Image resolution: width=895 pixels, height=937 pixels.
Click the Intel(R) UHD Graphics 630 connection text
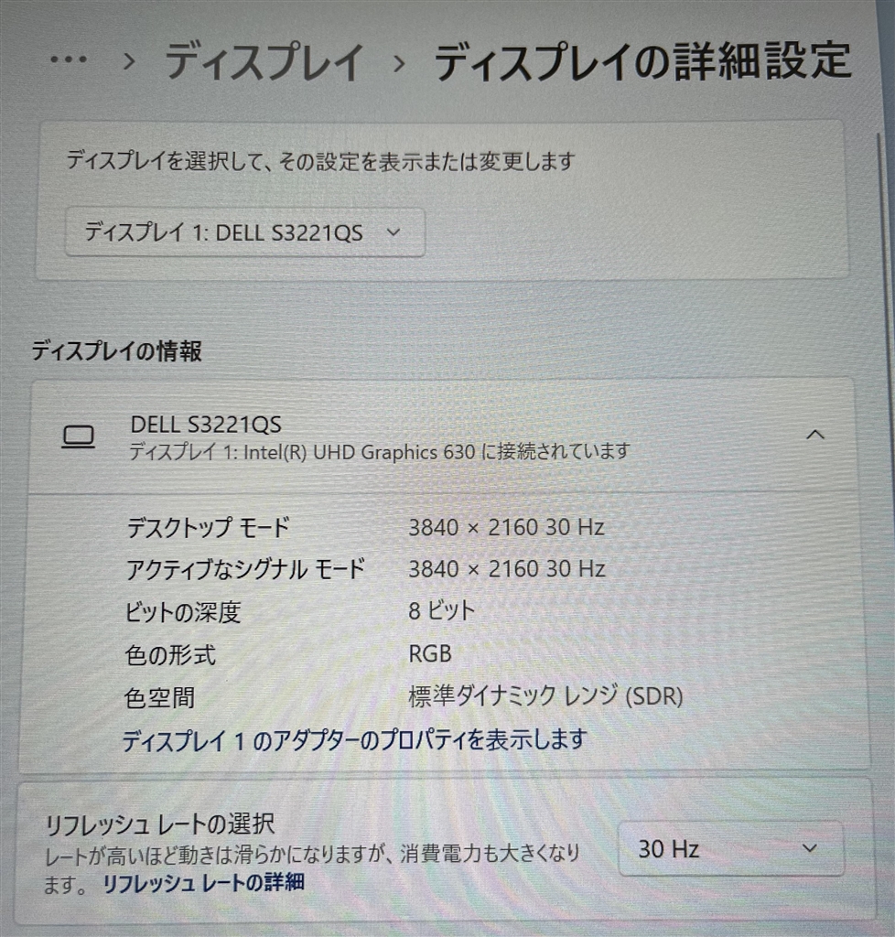click(380, 451)
